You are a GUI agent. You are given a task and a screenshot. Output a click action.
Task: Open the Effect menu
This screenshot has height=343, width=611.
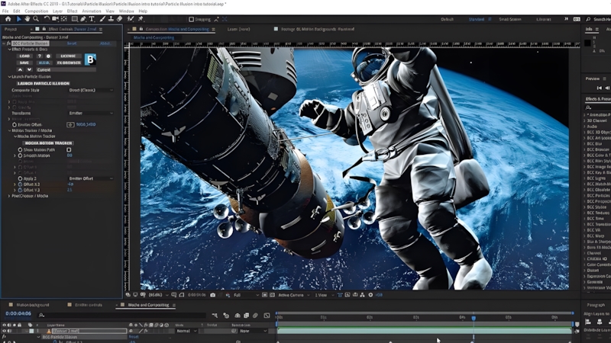72,11
